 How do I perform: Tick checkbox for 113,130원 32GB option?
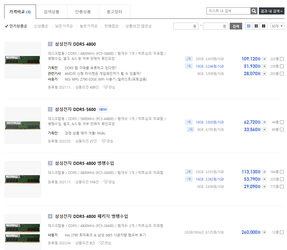[x=282, y=172]
